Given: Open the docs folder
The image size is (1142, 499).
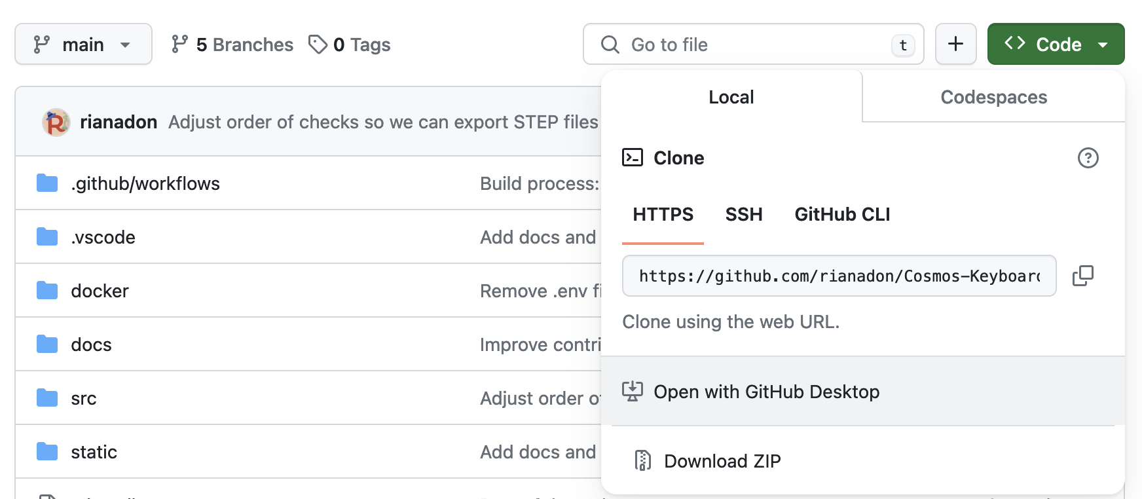Looking at the screenshot, I should pyautogui.click(x=91, y=344).
